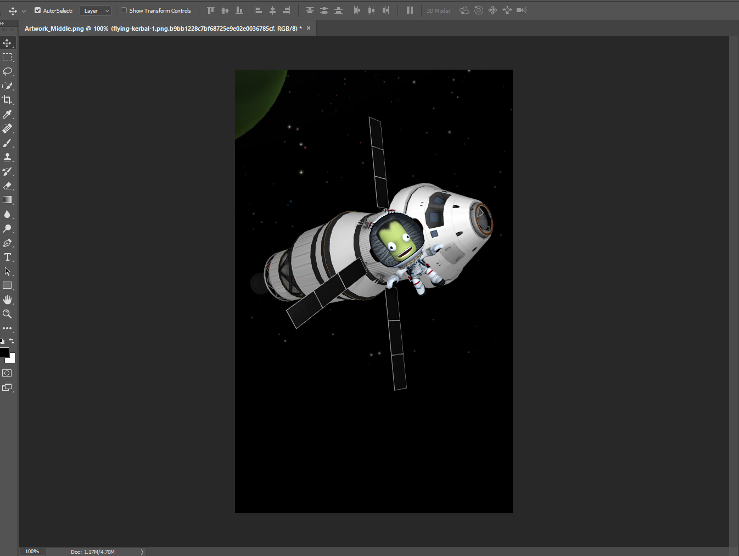Click the Doc: 1.17M/4.70M status text
The height and width of the screenshot is (556, 739).
click(x=93, y=552)
